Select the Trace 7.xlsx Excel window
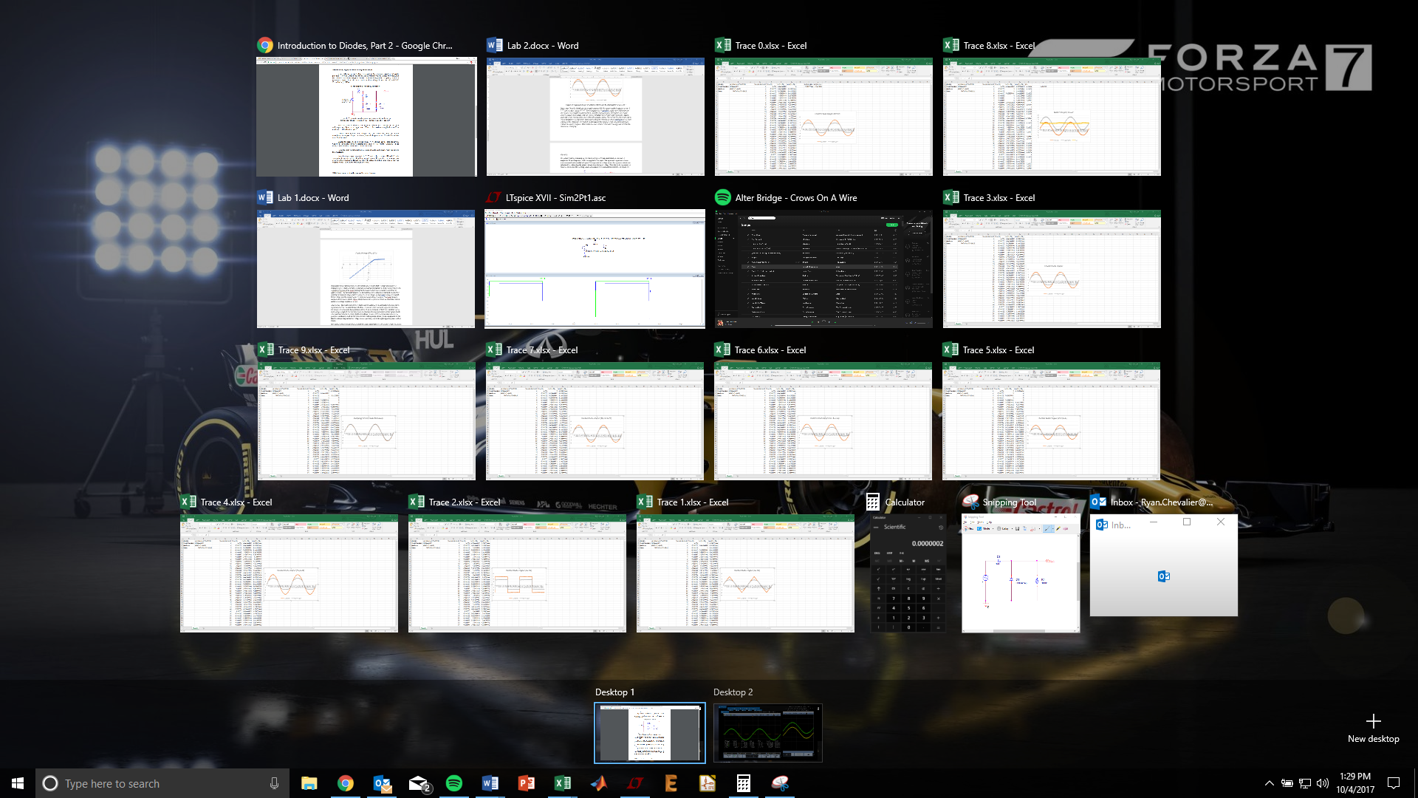Viewport: 1418px width, 798px height. pyautogui.click(x=595, y=421)
